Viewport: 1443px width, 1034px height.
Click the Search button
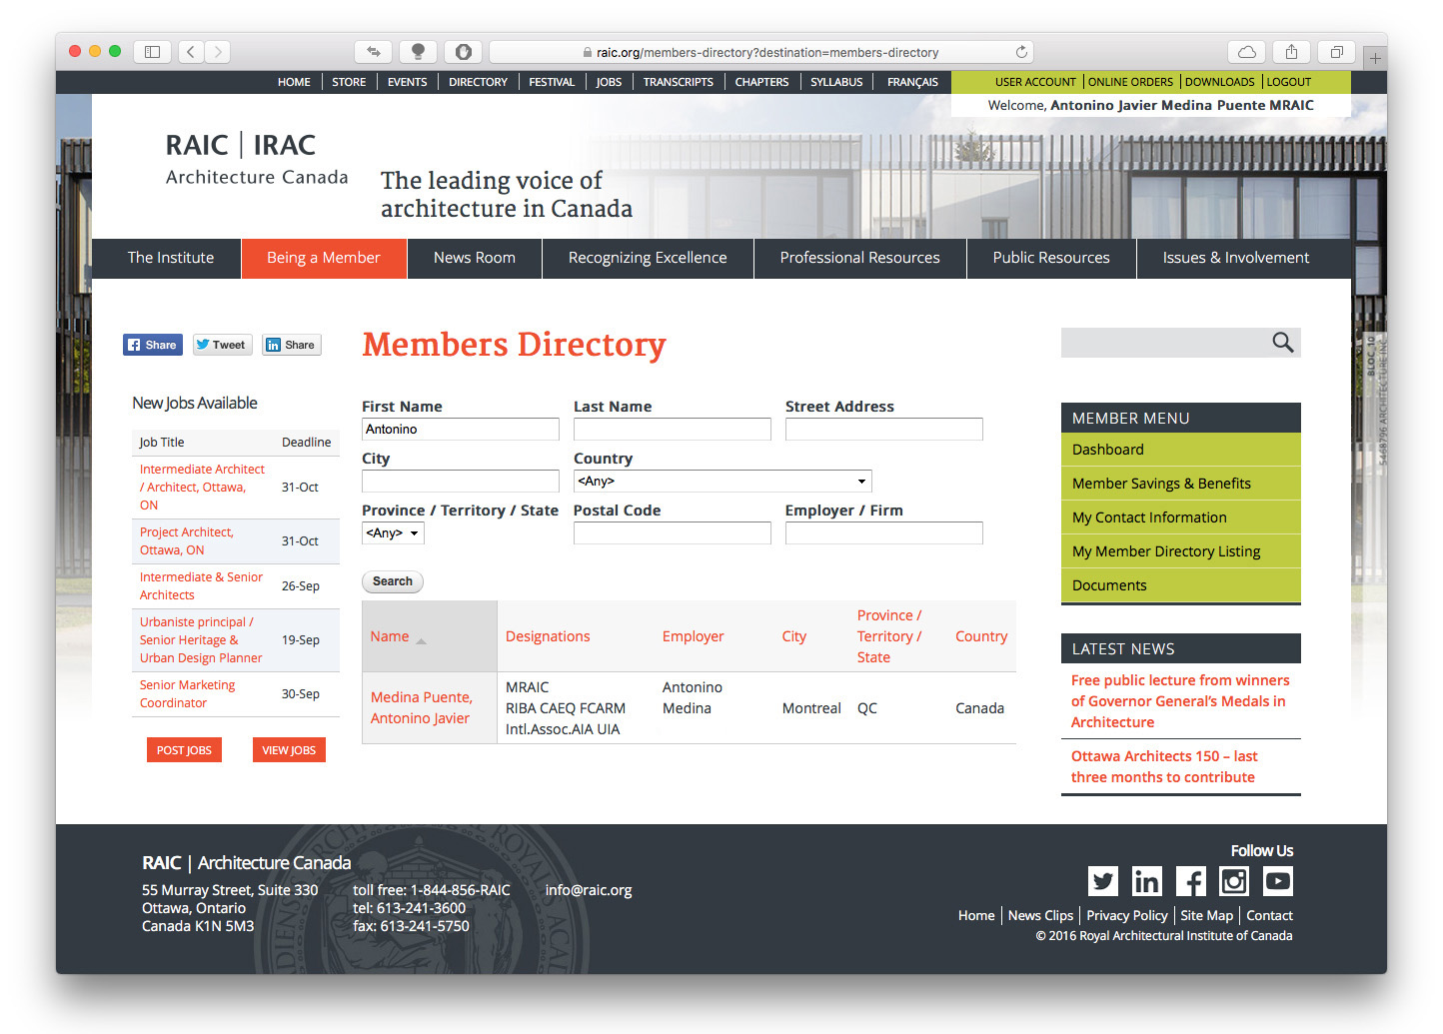[393, 581]
